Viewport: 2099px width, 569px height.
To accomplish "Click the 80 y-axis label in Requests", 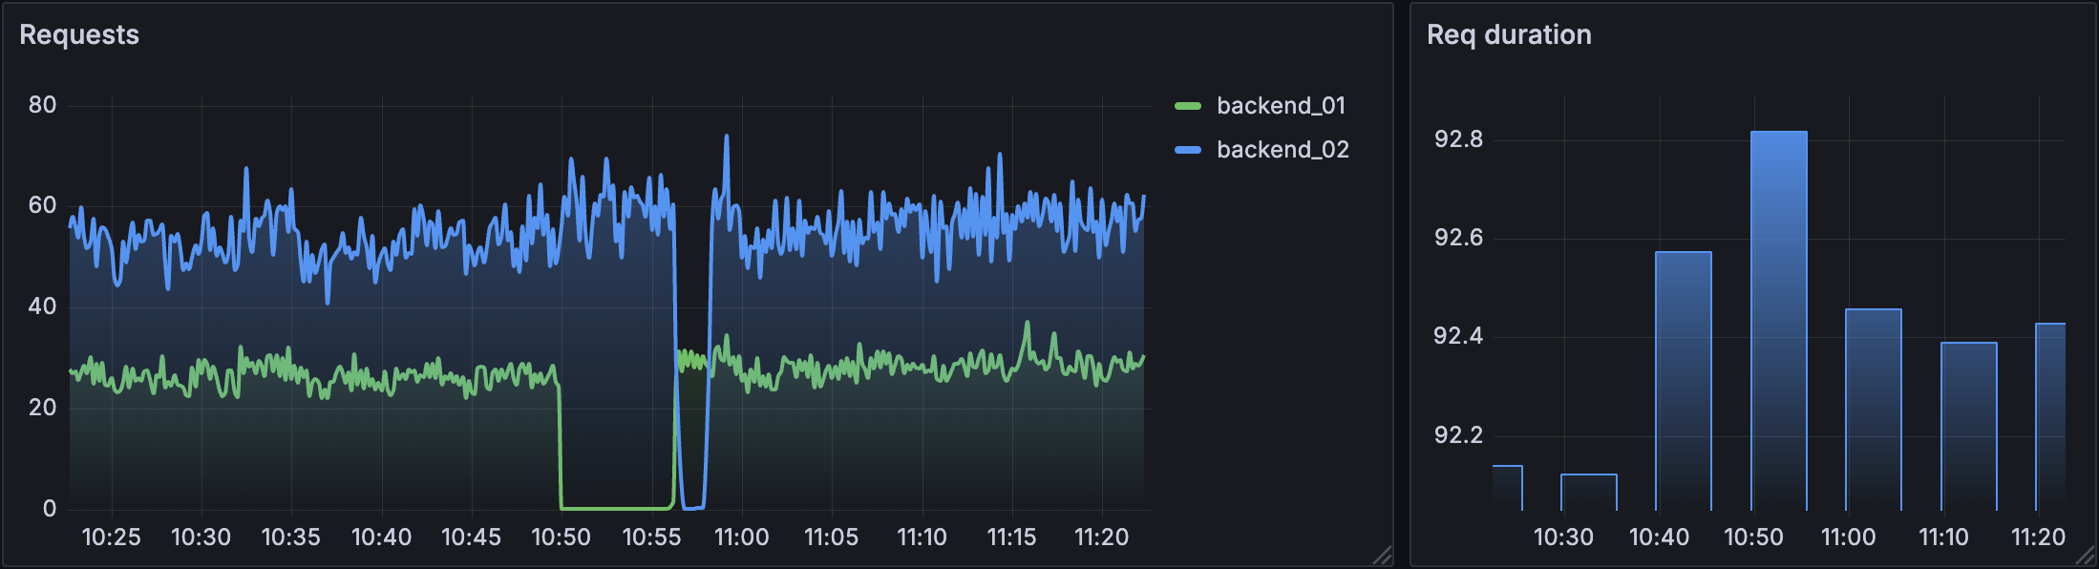I will tap(42, 105).
